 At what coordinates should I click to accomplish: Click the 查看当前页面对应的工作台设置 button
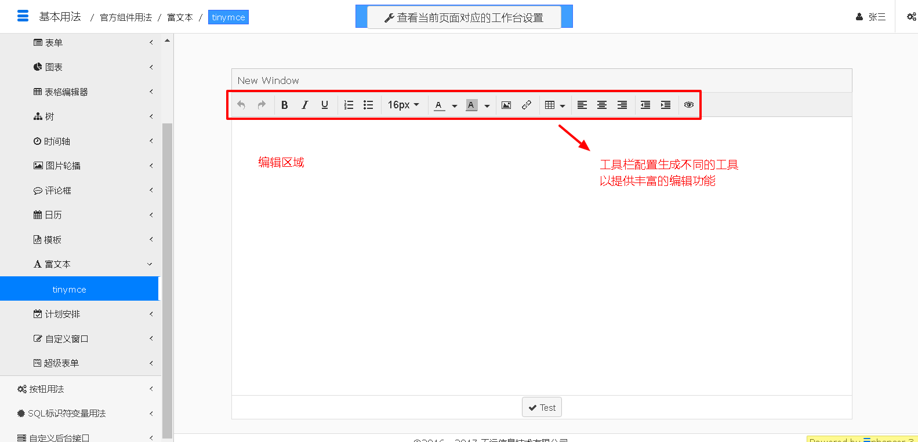tap(464, 17)
